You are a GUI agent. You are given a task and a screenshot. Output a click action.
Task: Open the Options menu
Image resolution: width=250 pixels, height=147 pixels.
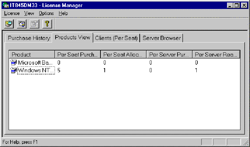point(46,13)
